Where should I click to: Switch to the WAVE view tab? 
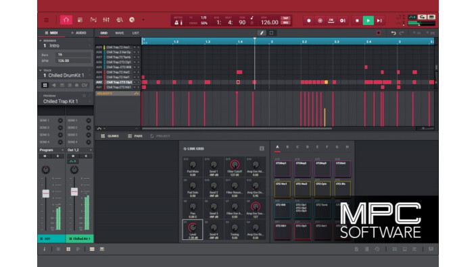click(119, 33)
